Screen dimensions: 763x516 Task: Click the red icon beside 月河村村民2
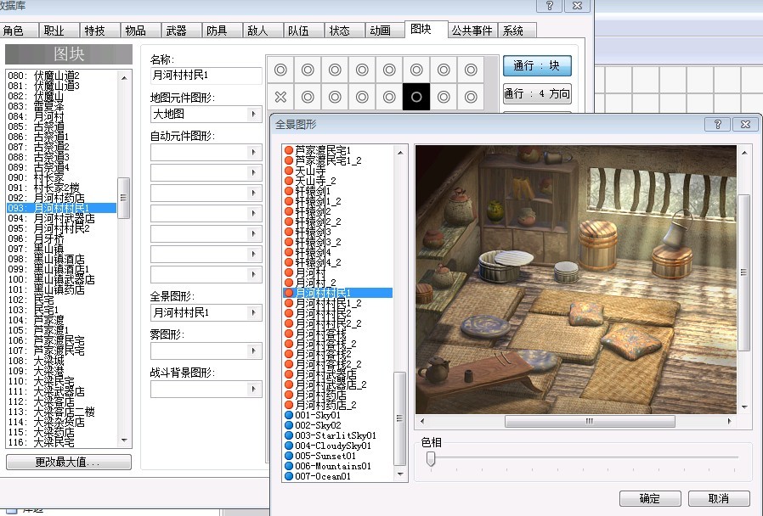click(289, 313)
